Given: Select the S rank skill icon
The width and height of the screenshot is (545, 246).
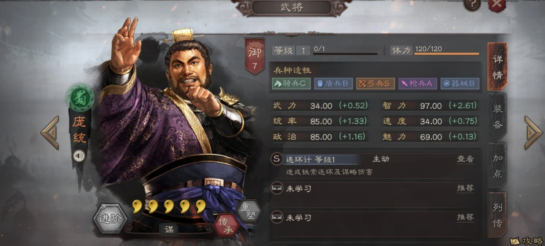Looking at the screenshot, I should (x=276, y=159).
